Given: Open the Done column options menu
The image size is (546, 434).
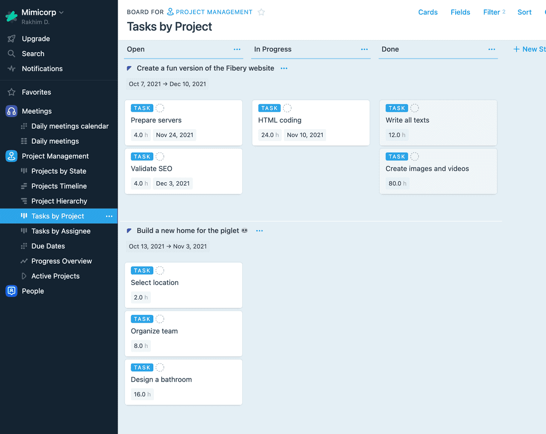Looking at the screenshot, I should point(491,49).
